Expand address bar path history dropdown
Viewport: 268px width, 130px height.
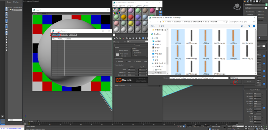[x=224, y=22]
